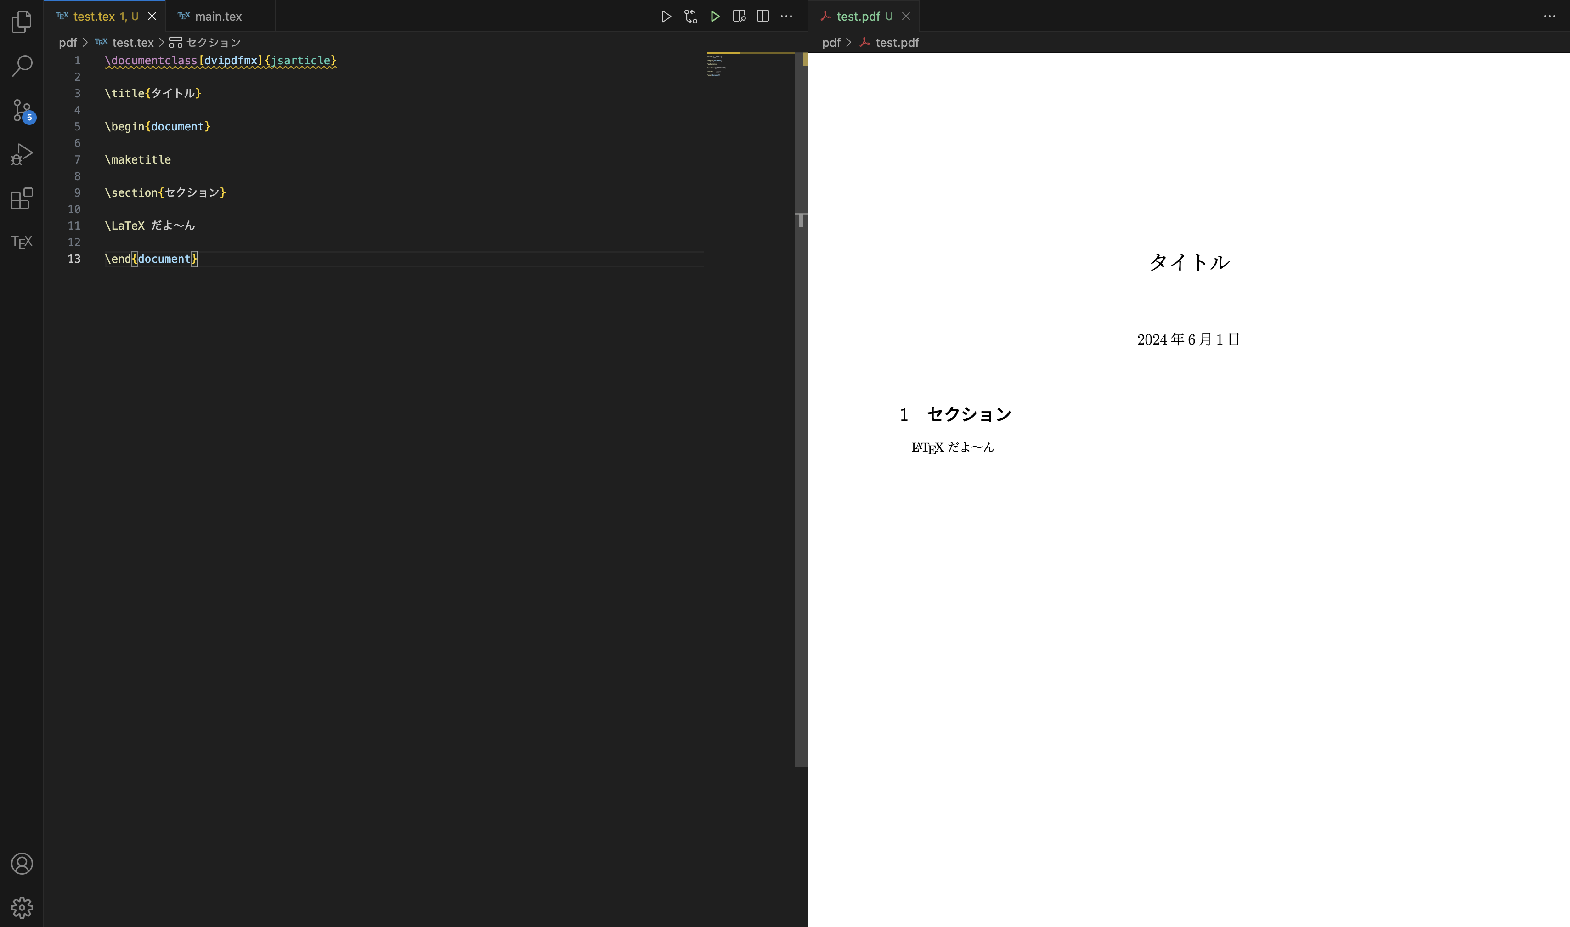Open the Explorer view
The height and width of the screenshot is (927, 1570).
22,23
